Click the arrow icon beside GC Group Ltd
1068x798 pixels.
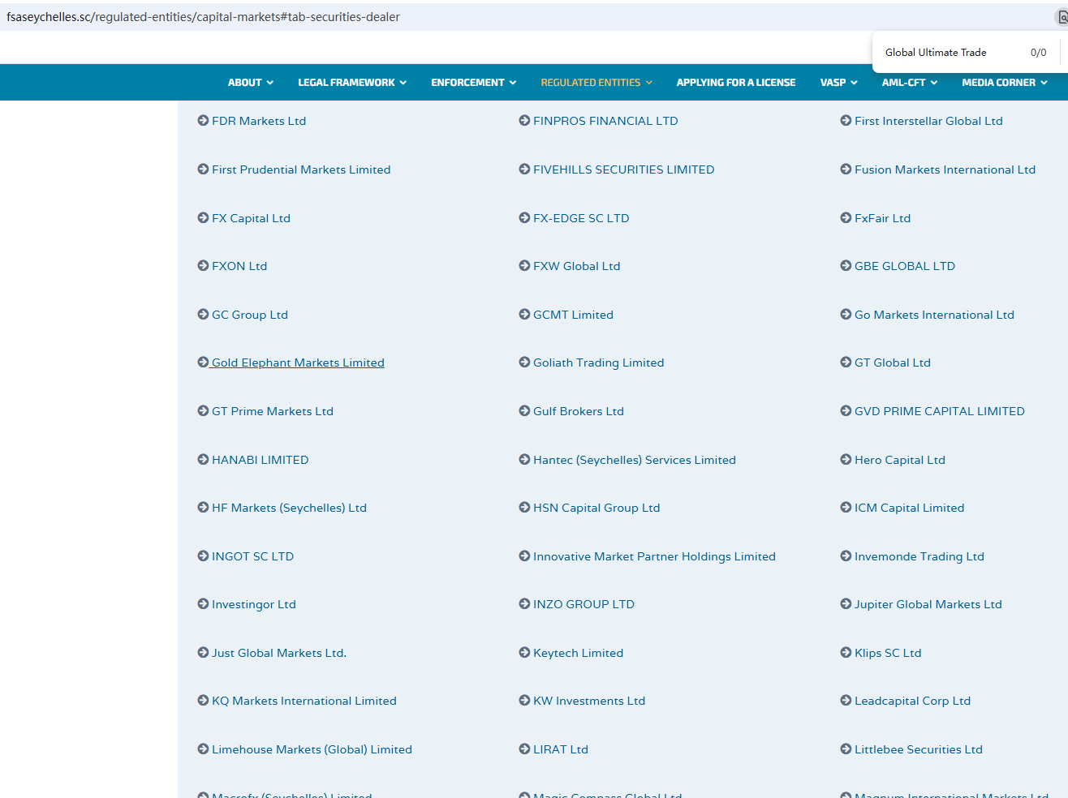point(203,315)
